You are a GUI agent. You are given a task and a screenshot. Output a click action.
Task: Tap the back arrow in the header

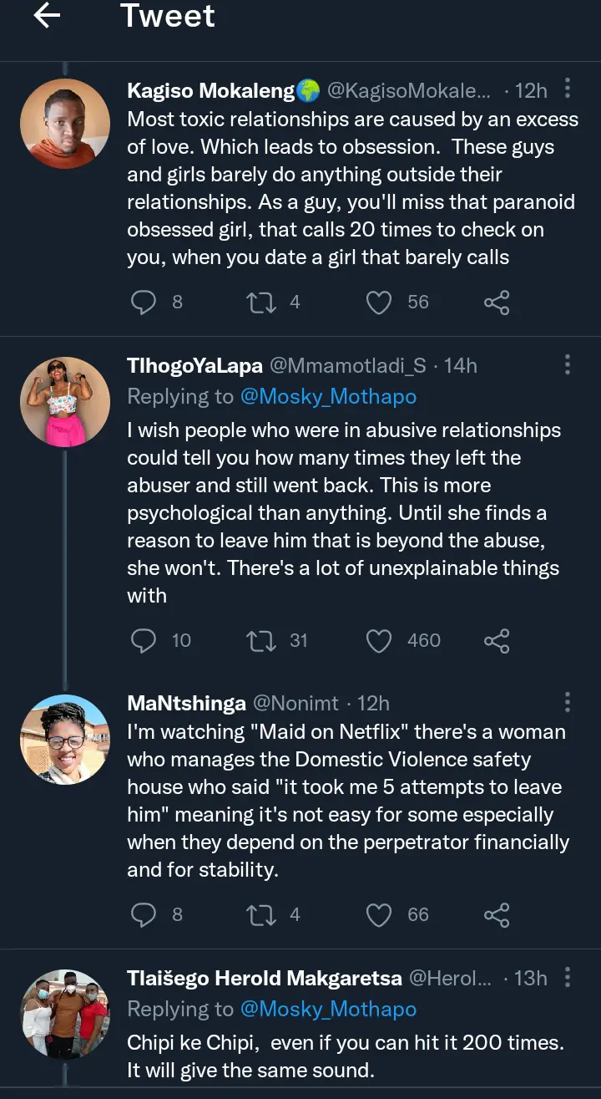[47, 16]
